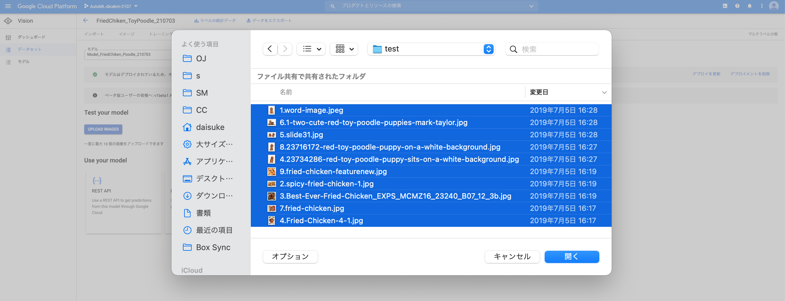
Task: Open the notifications bell icon
Action: (x=750, y=6)
